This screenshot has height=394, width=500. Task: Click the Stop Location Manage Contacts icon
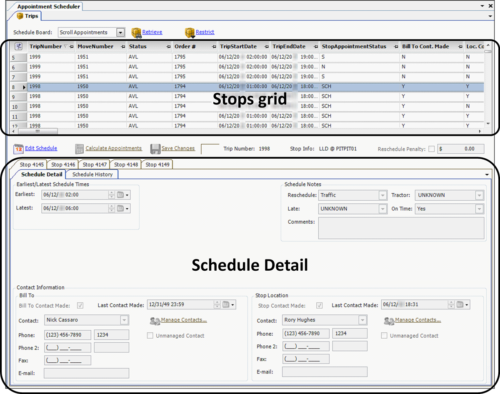[389, 321]
